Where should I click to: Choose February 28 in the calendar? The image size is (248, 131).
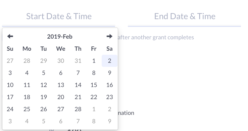pos(78,109)
